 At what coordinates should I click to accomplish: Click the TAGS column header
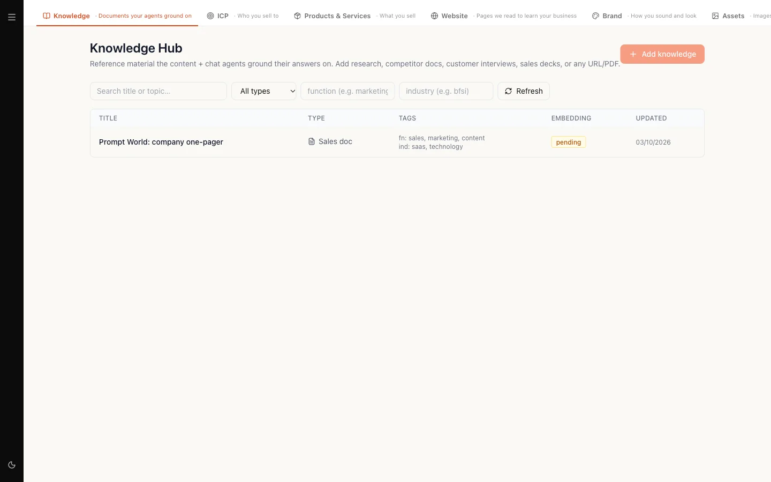coord(407,118)
